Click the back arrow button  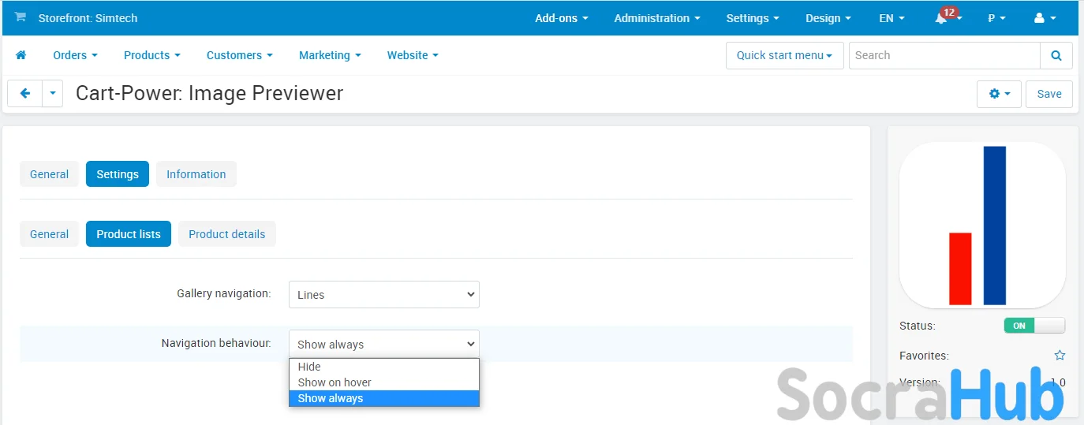click(24, 93)
